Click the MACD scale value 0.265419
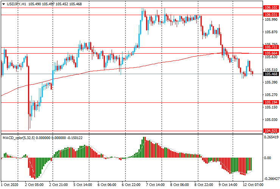The width and height of the screenshot is (280, 189). [x=271, y=137]
